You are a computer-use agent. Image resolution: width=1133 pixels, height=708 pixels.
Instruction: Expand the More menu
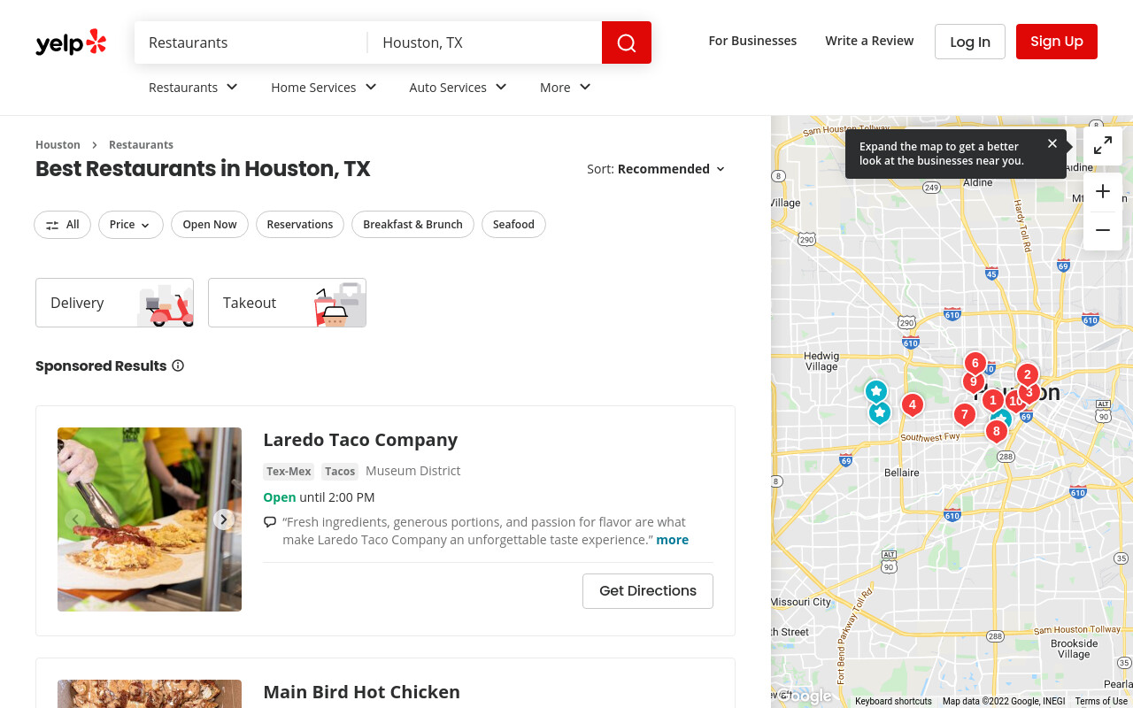click(x=565, y=88)
